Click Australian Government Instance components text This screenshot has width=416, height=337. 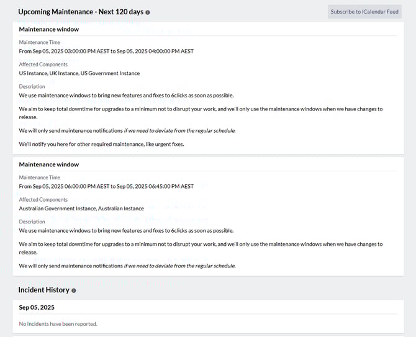81,209
